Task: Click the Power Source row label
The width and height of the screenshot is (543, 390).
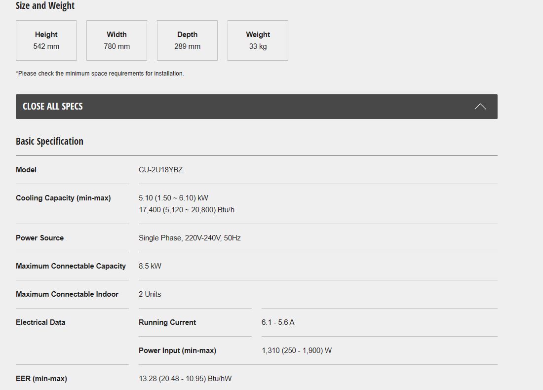Action: pyautogui.click(x=40, y=238)
